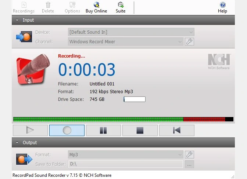Click the red microphone RecordPad logo

coord(33,69)
